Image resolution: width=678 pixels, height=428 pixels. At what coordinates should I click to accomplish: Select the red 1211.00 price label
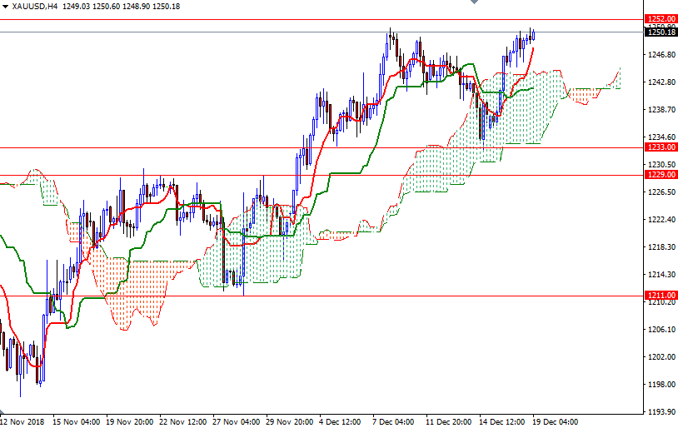click(x=661, y=296)
